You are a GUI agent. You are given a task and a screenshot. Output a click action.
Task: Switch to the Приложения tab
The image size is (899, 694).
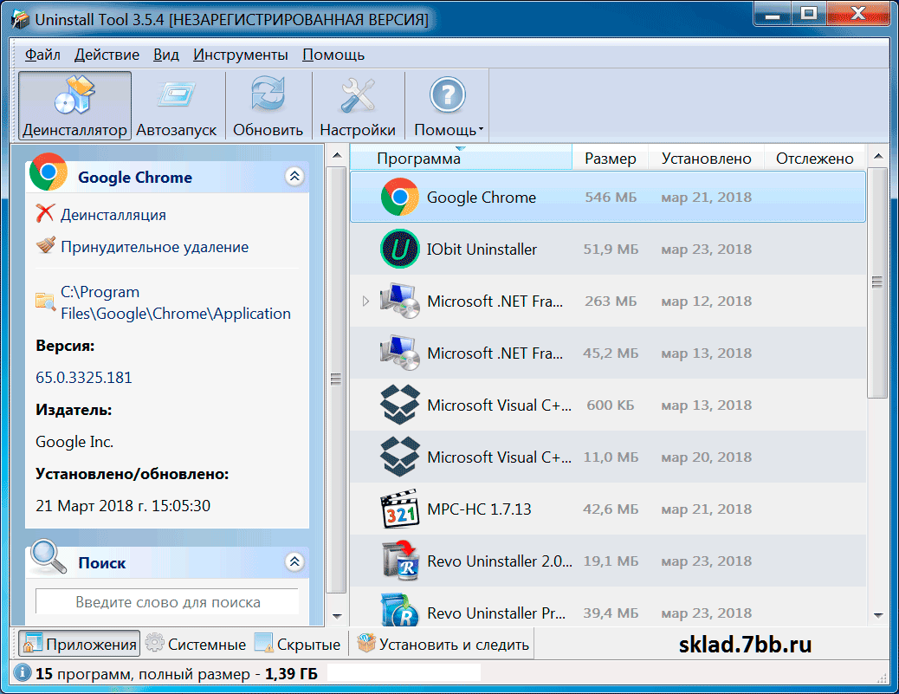(x=79, y=644)
